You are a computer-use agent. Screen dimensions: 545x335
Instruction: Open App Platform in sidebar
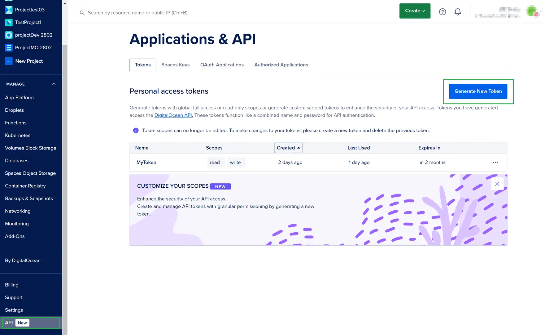pos(19,98)
